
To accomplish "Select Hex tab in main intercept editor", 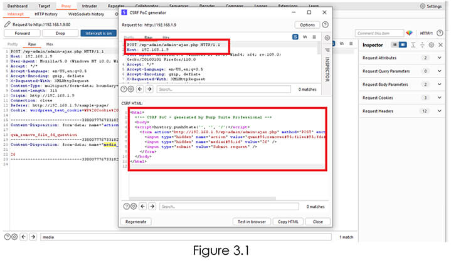I will pos(50,44).
